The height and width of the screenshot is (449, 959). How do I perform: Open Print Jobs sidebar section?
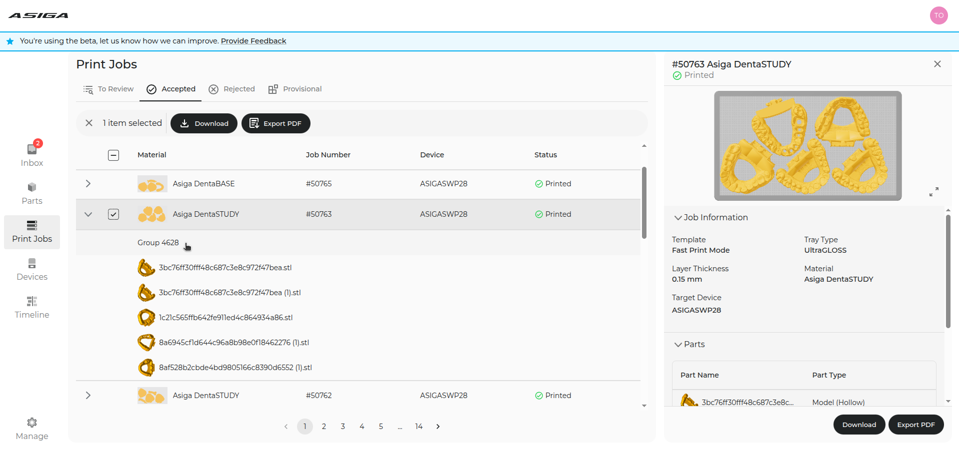(32, 232)
